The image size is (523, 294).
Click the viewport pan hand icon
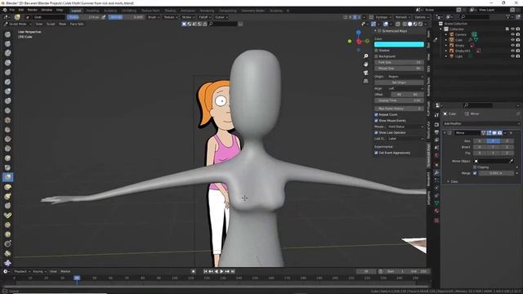click(x=366, y=64)
